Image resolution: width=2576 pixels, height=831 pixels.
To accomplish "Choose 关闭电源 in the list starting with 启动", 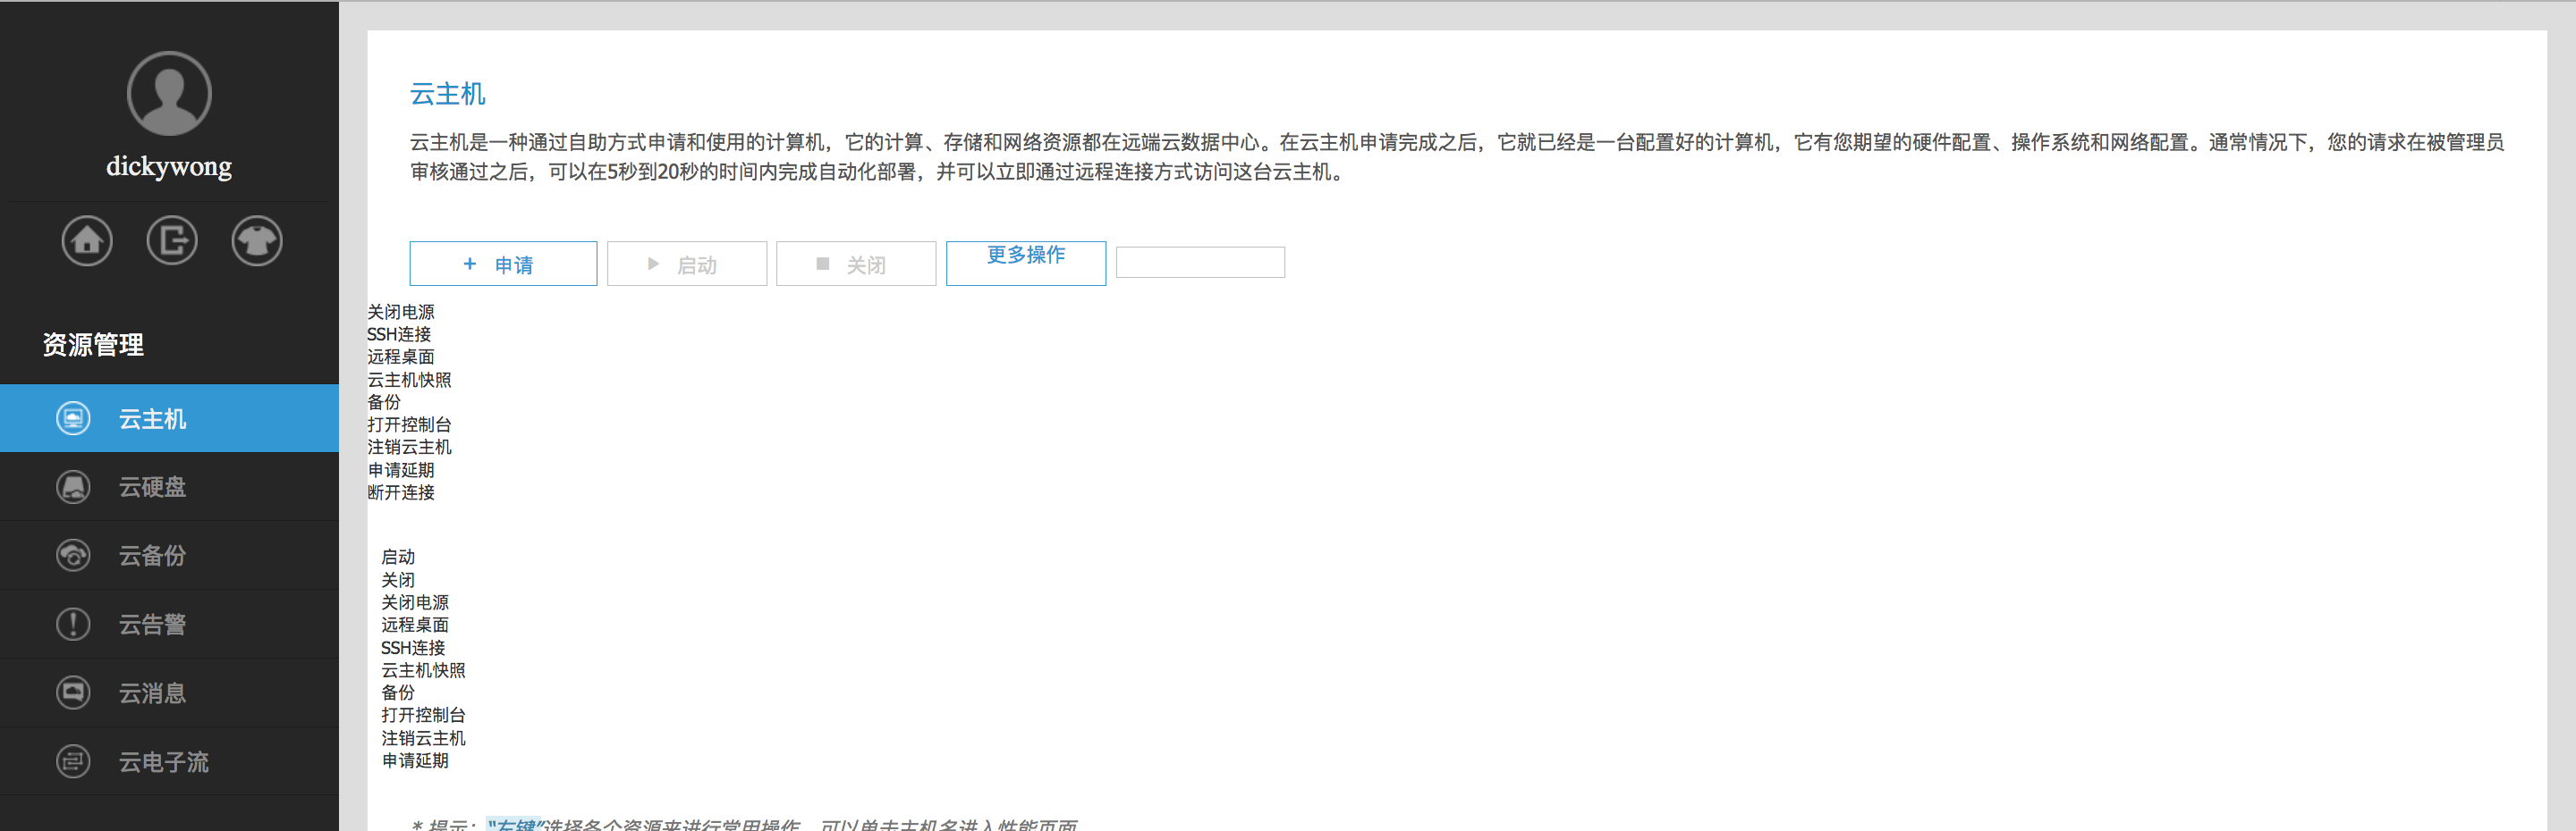I will (415, 602).
